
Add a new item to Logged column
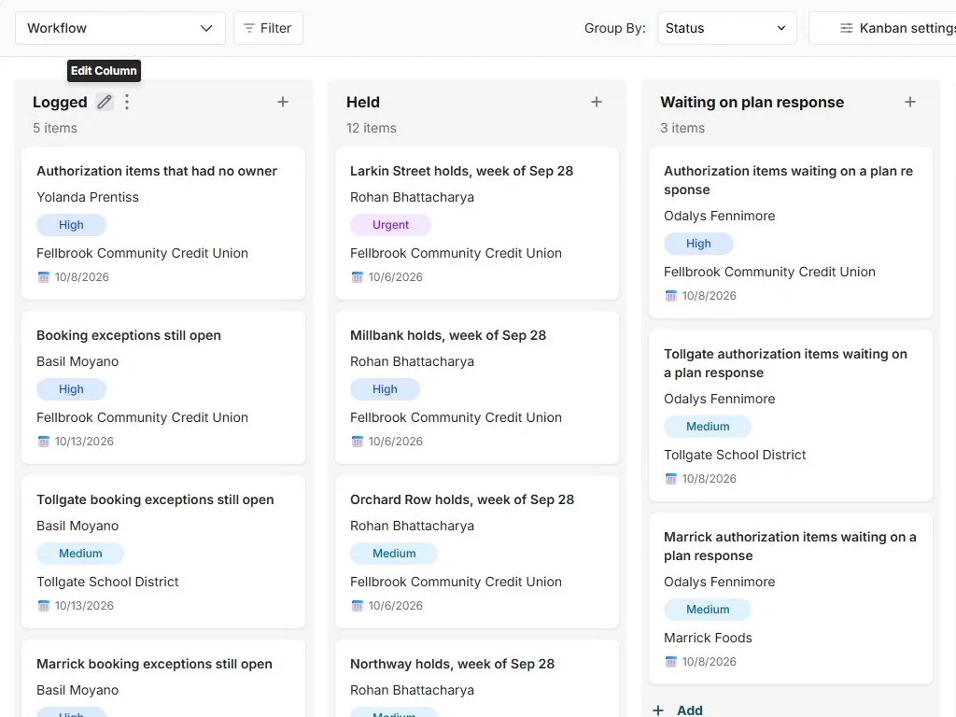283,102
